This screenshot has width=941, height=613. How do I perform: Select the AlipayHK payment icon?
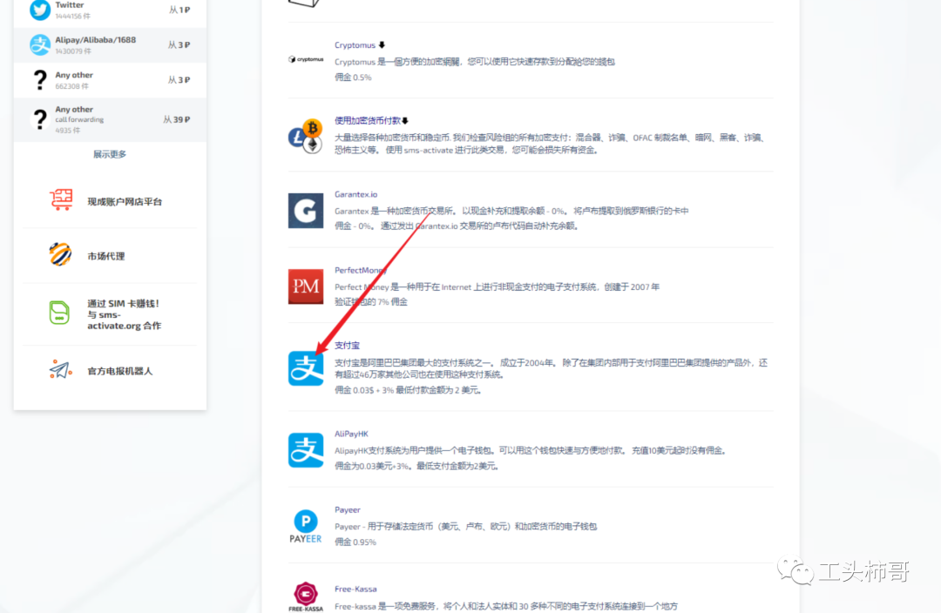(x=306, y=450)
